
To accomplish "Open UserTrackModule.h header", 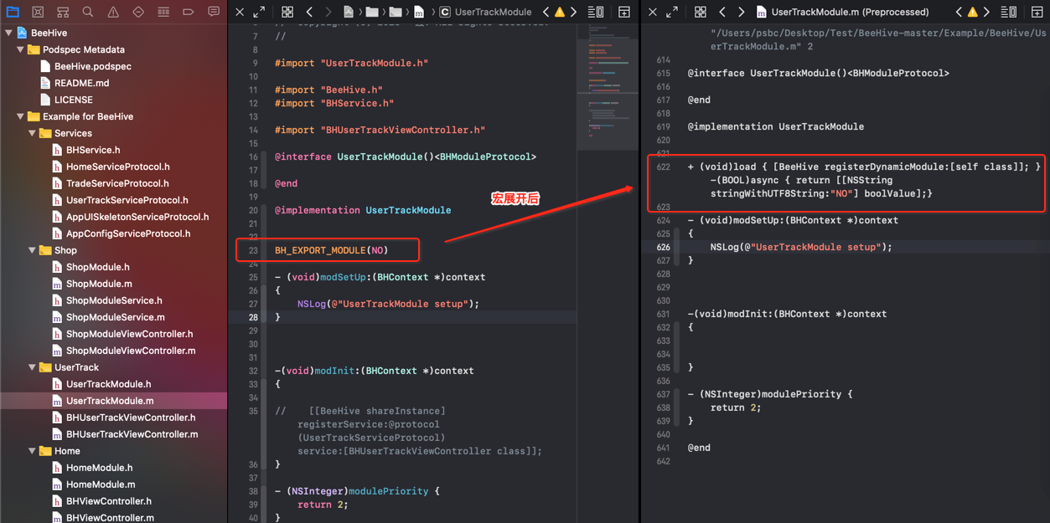I will coord(108,384).
